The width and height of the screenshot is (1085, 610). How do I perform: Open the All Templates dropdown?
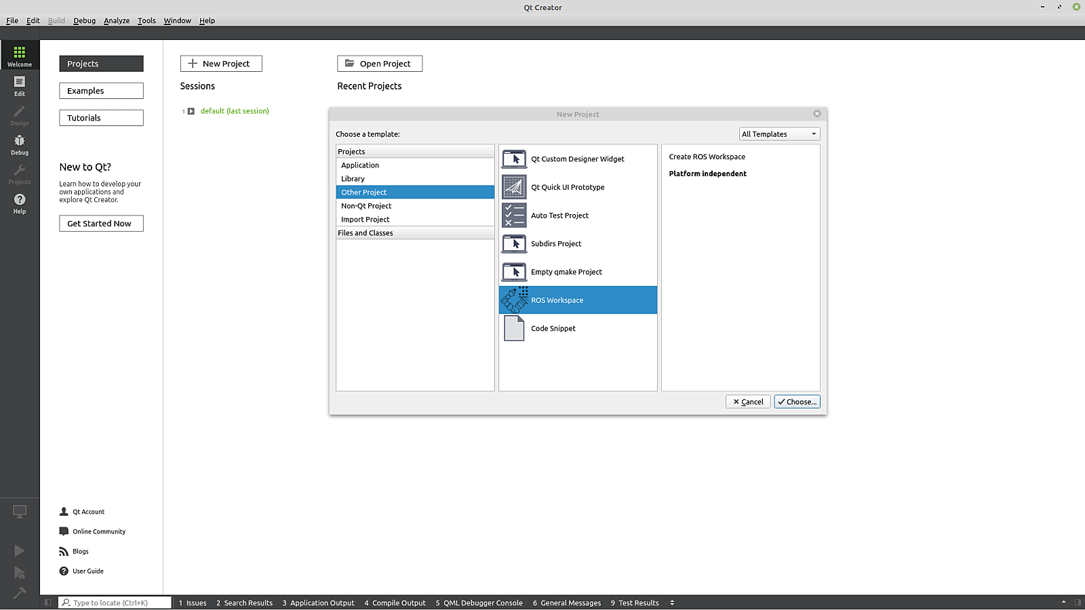(x=778, y=134)
